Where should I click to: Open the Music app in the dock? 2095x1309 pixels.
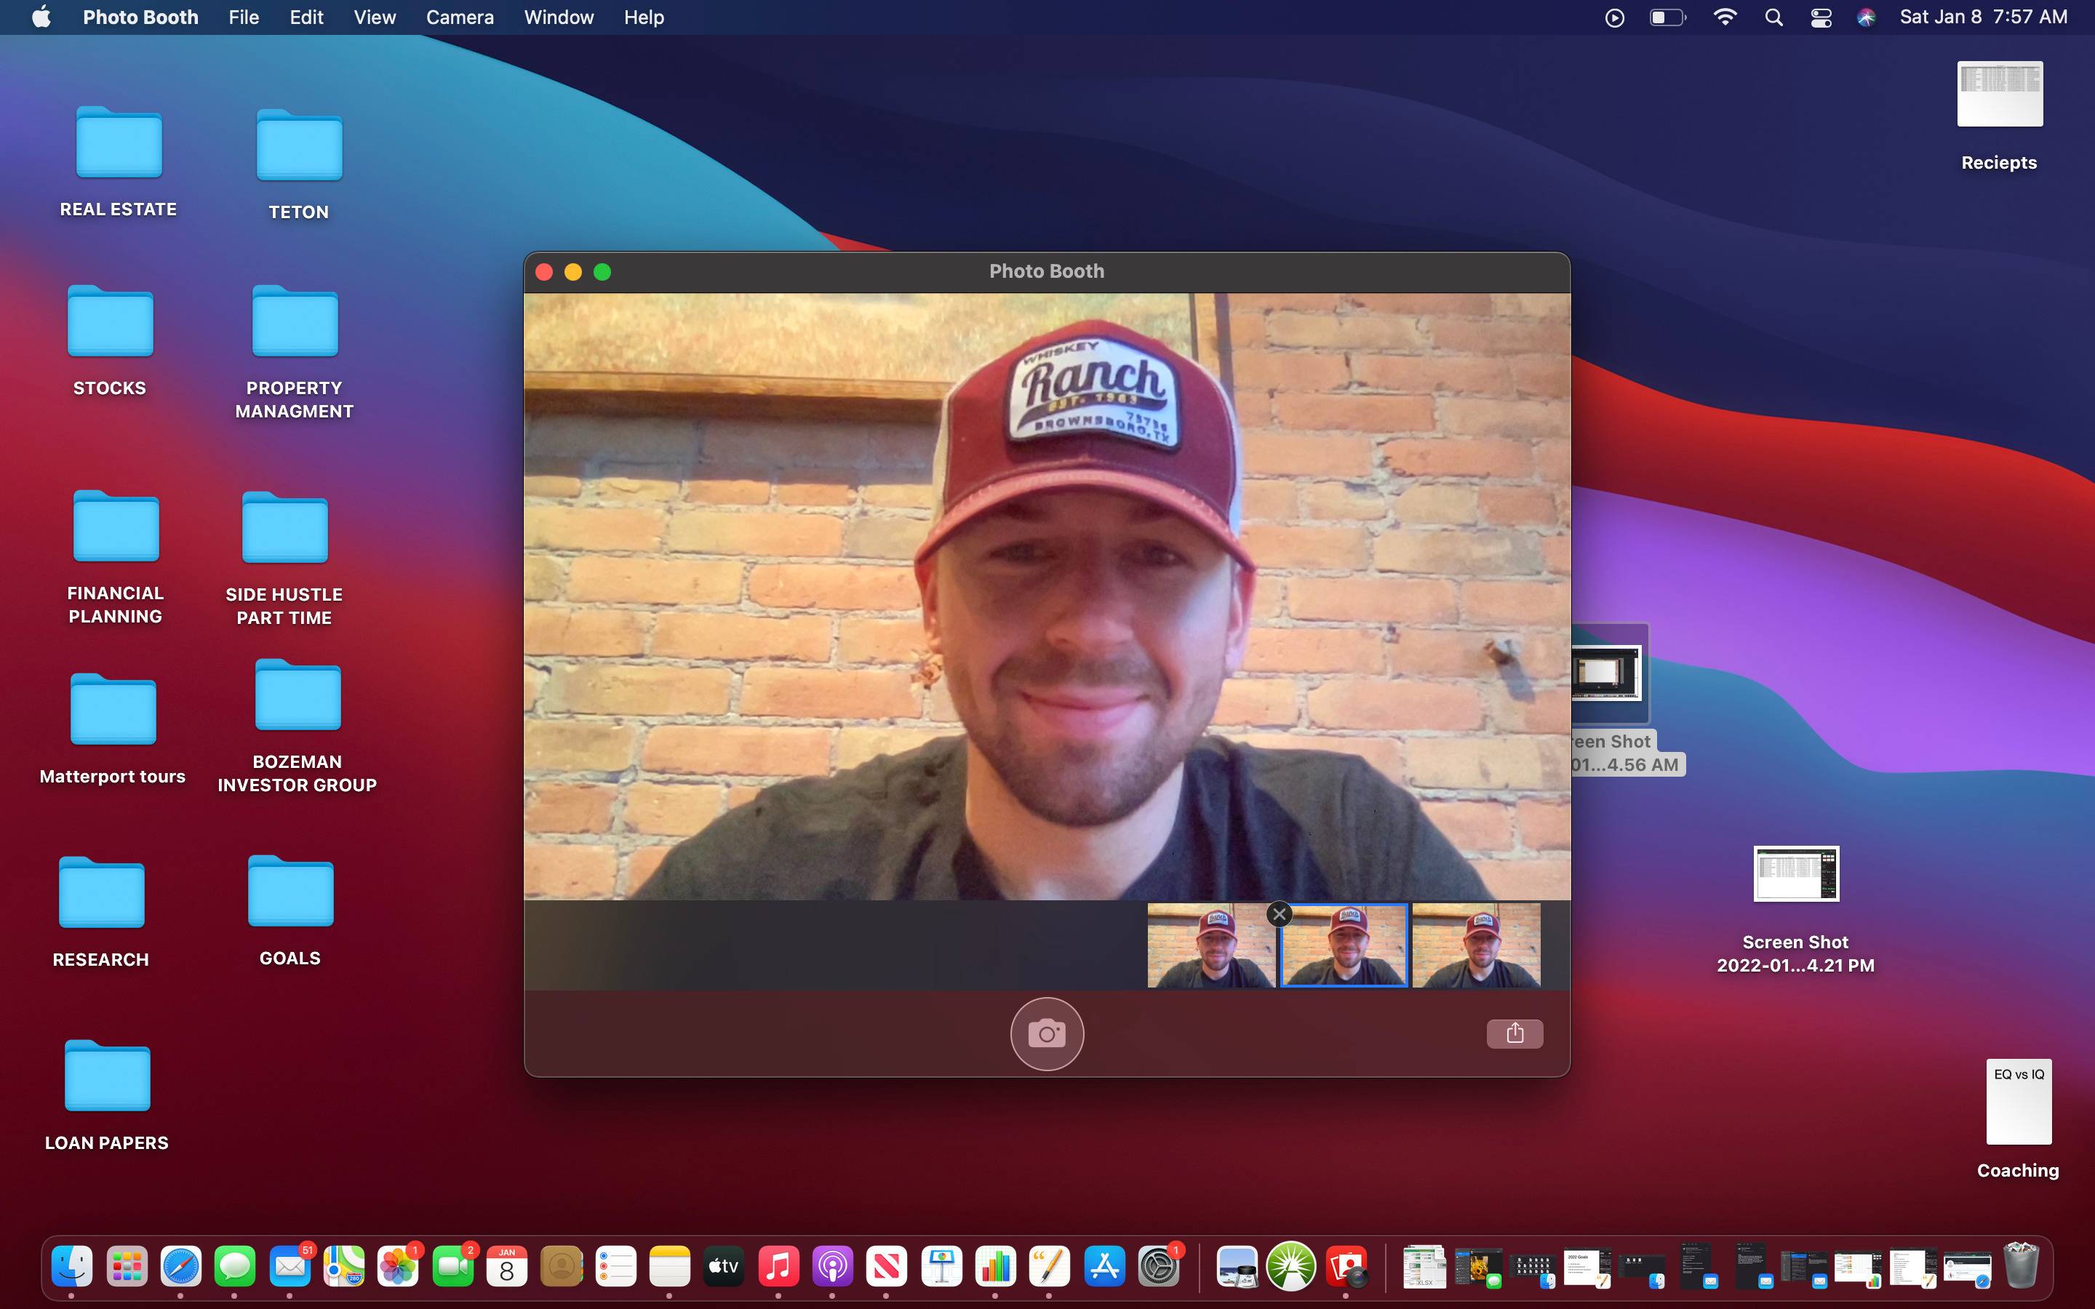778,1268
